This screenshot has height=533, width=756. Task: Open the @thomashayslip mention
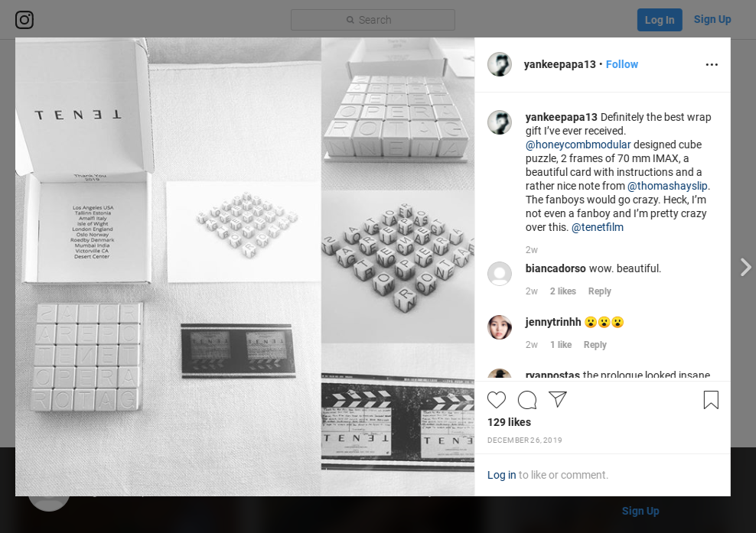pyautogui.click(x=667, y=186)
